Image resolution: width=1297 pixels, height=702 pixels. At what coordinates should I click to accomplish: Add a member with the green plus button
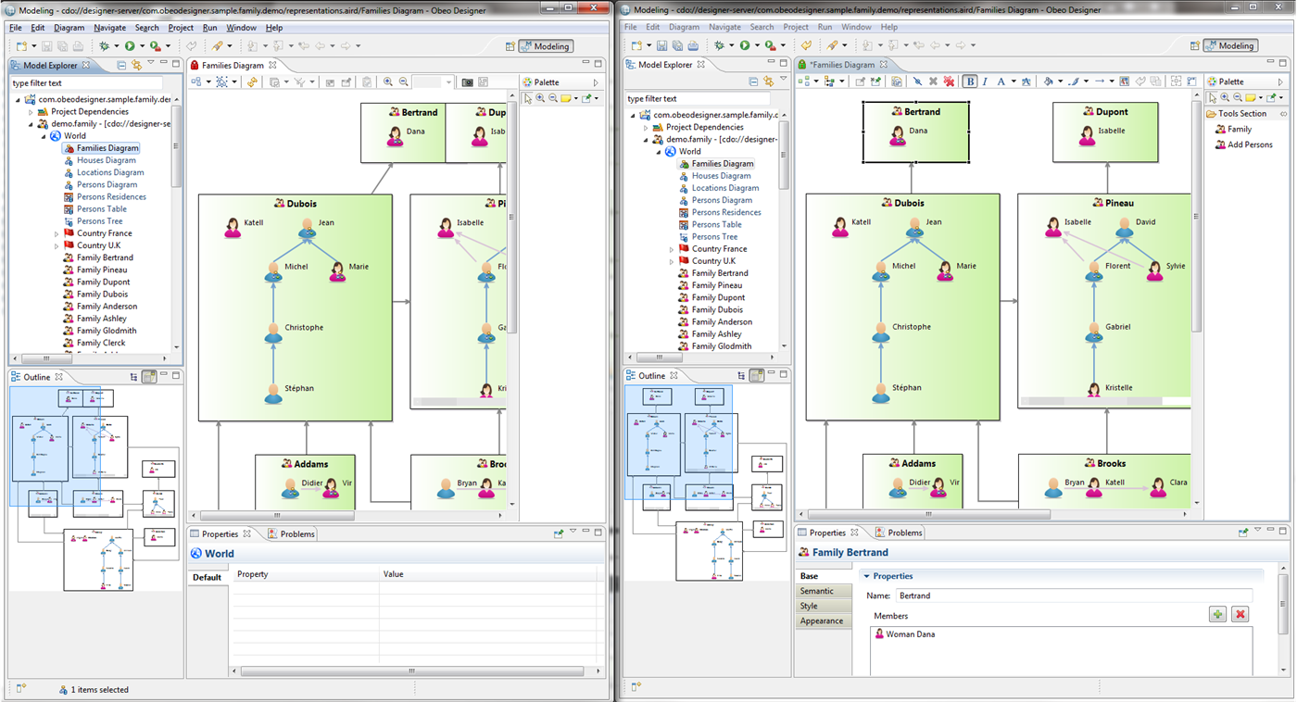coord(1217,615)
